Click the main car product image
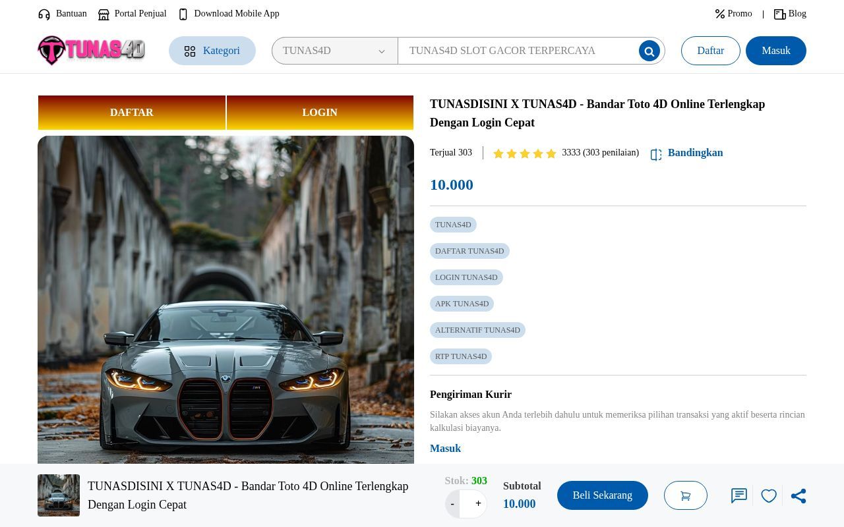The image size is (844, 527). (226, 300)
